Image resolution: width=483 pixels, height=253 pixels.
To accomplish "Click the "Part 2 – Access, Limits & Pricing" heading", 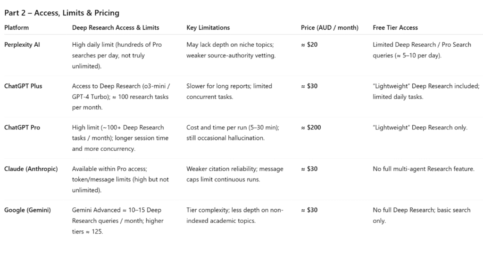I will 61,13.
